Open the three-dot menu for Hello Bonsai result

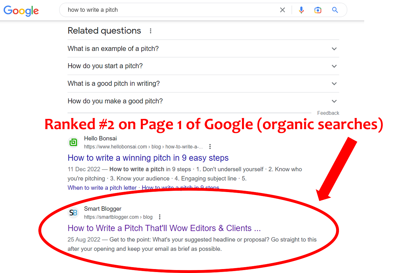tap(210, 146)
